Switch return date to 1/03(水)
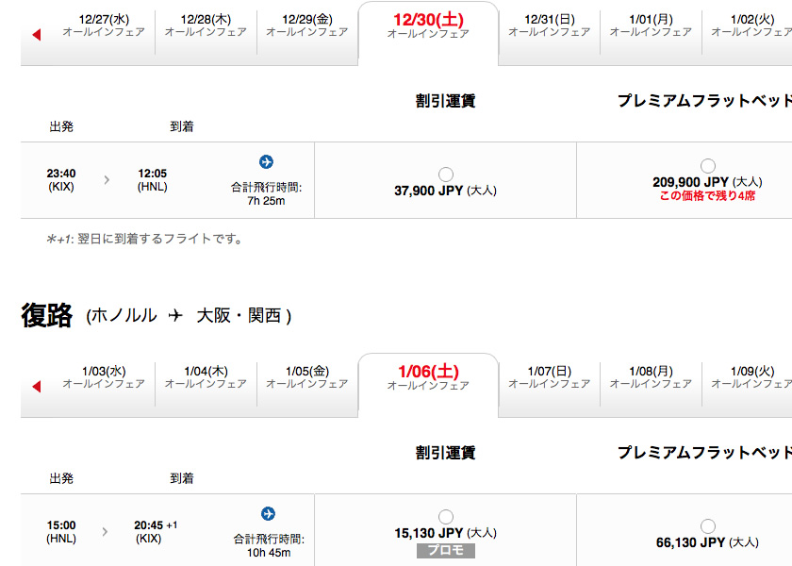This screenshot has width=792, height=566. pos(104,377)
